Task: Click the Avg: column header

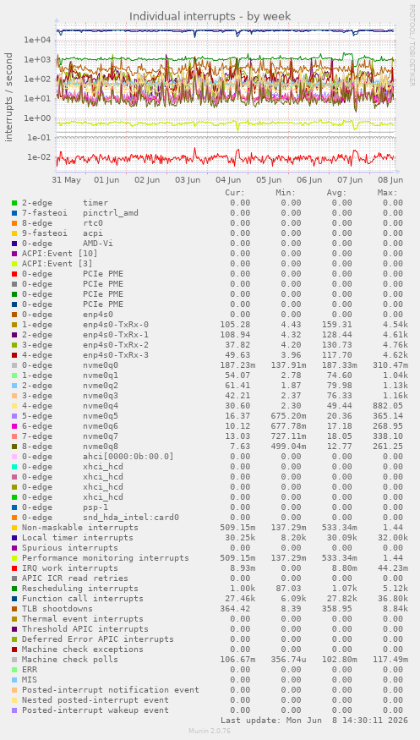Action: (x=336, y=193)
